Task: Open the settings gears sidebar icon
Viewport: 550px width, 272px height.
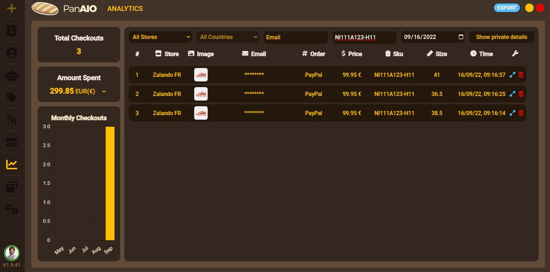Action: [x=12, y=209]
